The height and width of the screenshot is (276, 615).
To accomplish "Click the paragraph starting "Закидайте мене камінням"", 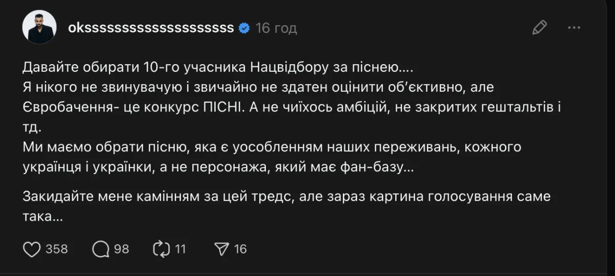I will [x=286, y=198].
